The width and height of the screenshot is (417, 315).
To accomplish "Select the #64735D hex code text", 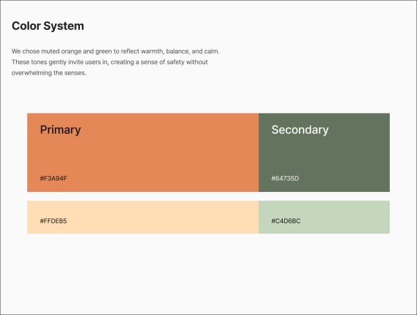I will pyautogui.click(x=285, y=179).
